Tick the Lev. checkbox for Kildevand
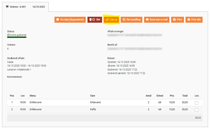Image resolution: width=210 pixels, height=129 pixels. click(x=196, y=102)
